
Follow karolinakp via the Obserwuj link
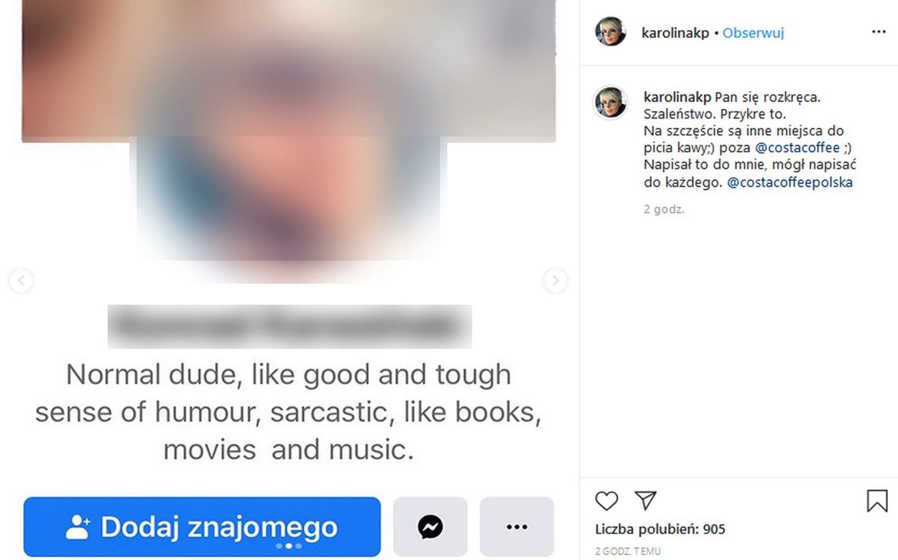pos(753,33)
